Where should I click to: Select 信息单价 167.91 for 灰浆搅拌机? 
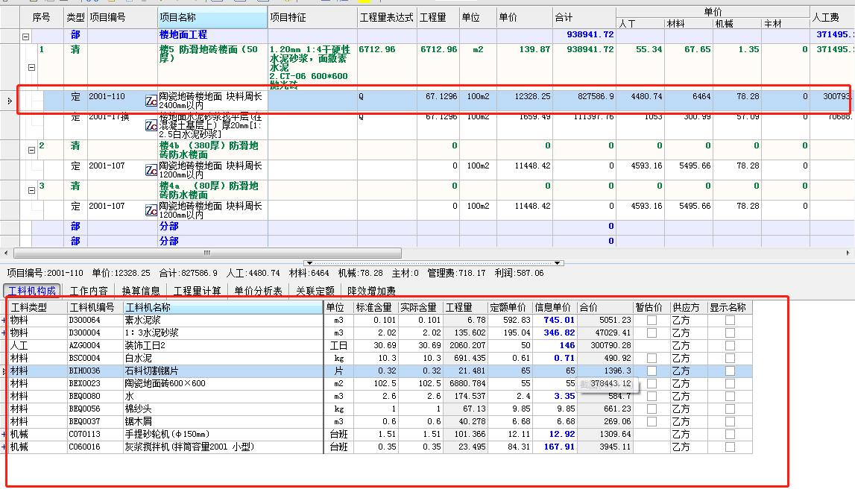pyautogui.click(x=559, y=447)
